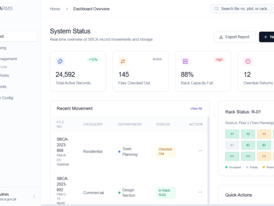Open the actions menu for file SBCA-2023-889
Image resolution: width=274 pixels, height=206 pixels.
click(x=200, y=151)
